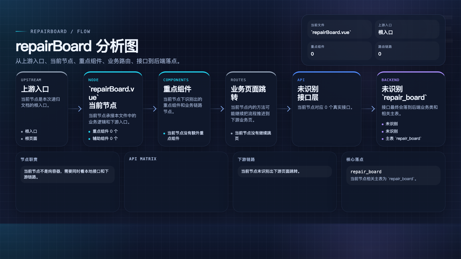Select the BACKEND 未识别 repair_board heading
Image resolution: width=461 pixels, height=259 pixels.
(x=404, y=93)
